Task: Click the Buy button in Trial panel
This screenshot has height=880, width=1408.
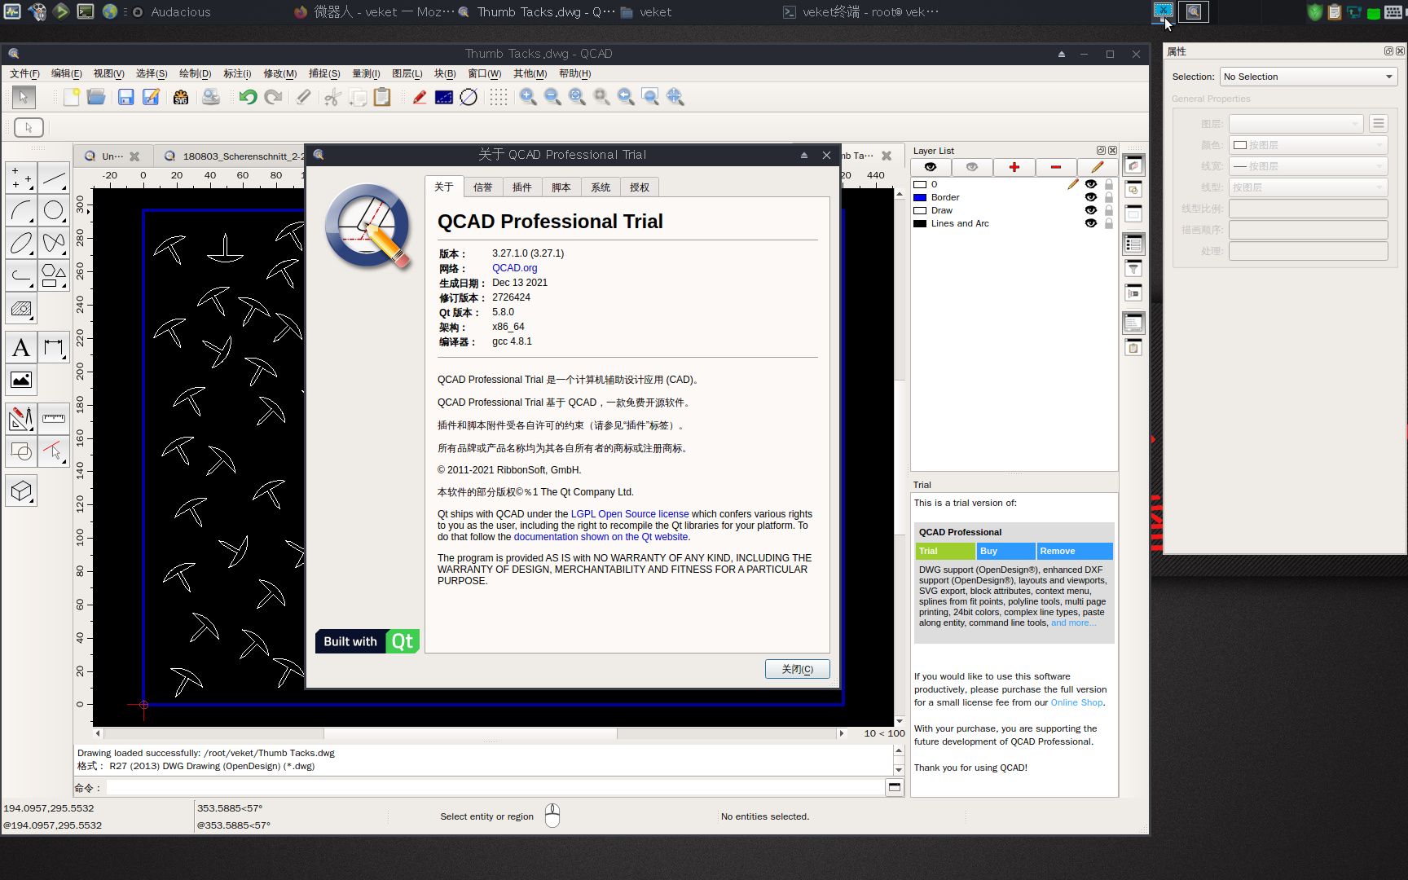Action: tap(1005, 551)
